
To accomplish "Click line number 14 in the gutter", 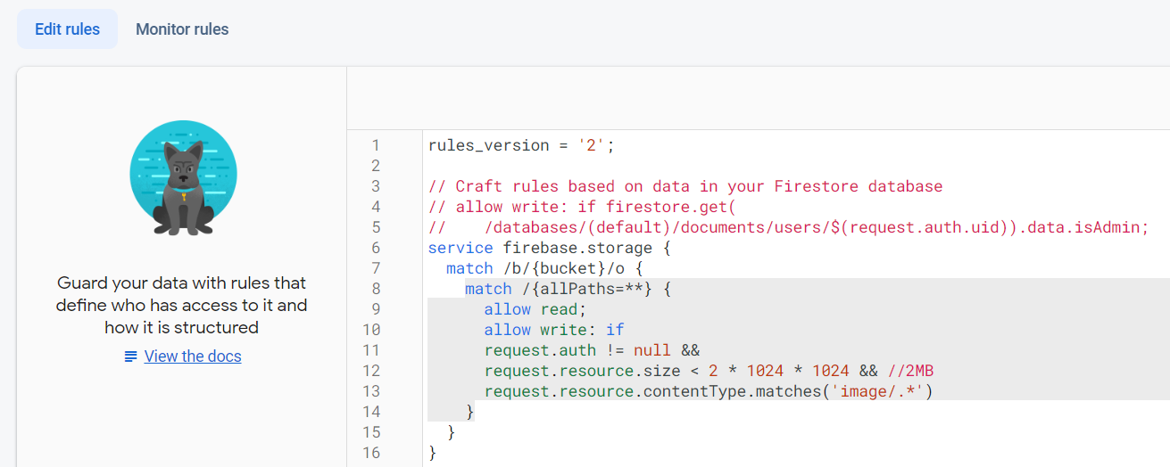I will point(371,412).
